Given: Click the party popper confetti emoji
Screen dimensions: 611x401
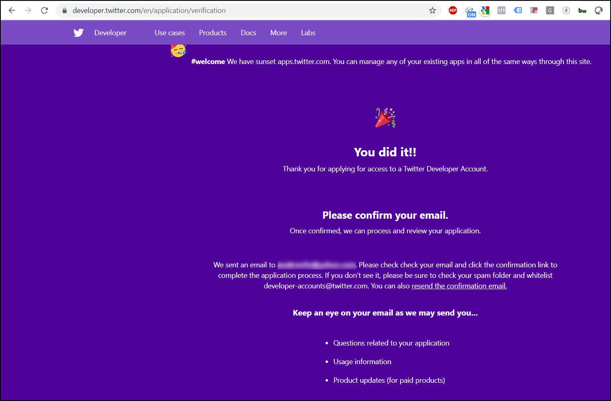Looking at the screenshot, I should pyautogui.click(x=385, y=118).
